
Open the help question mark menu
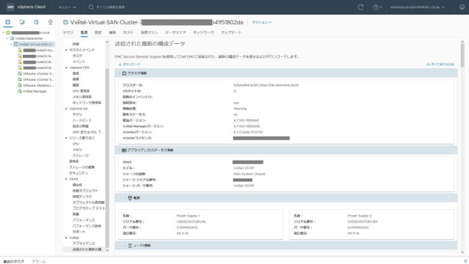(x=377, y=7)
